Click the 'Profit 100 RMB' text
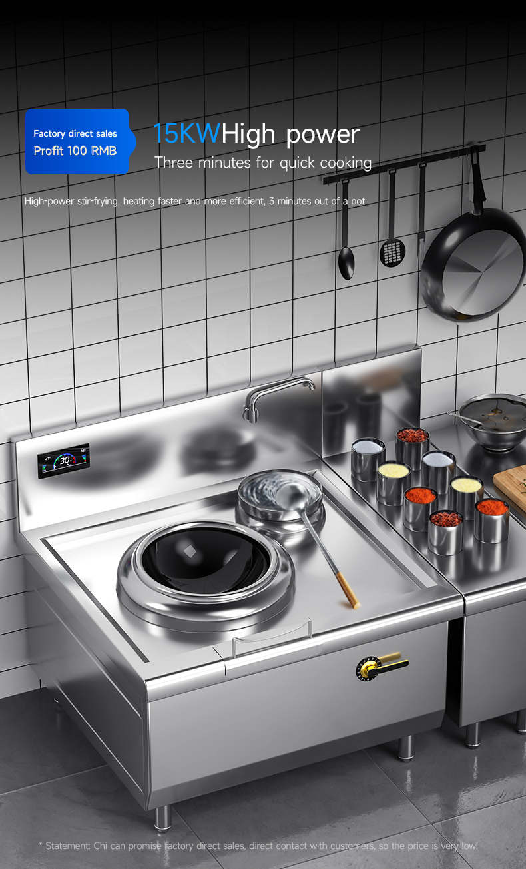Screen dimensions: 526x869 [x=75, y=151]
